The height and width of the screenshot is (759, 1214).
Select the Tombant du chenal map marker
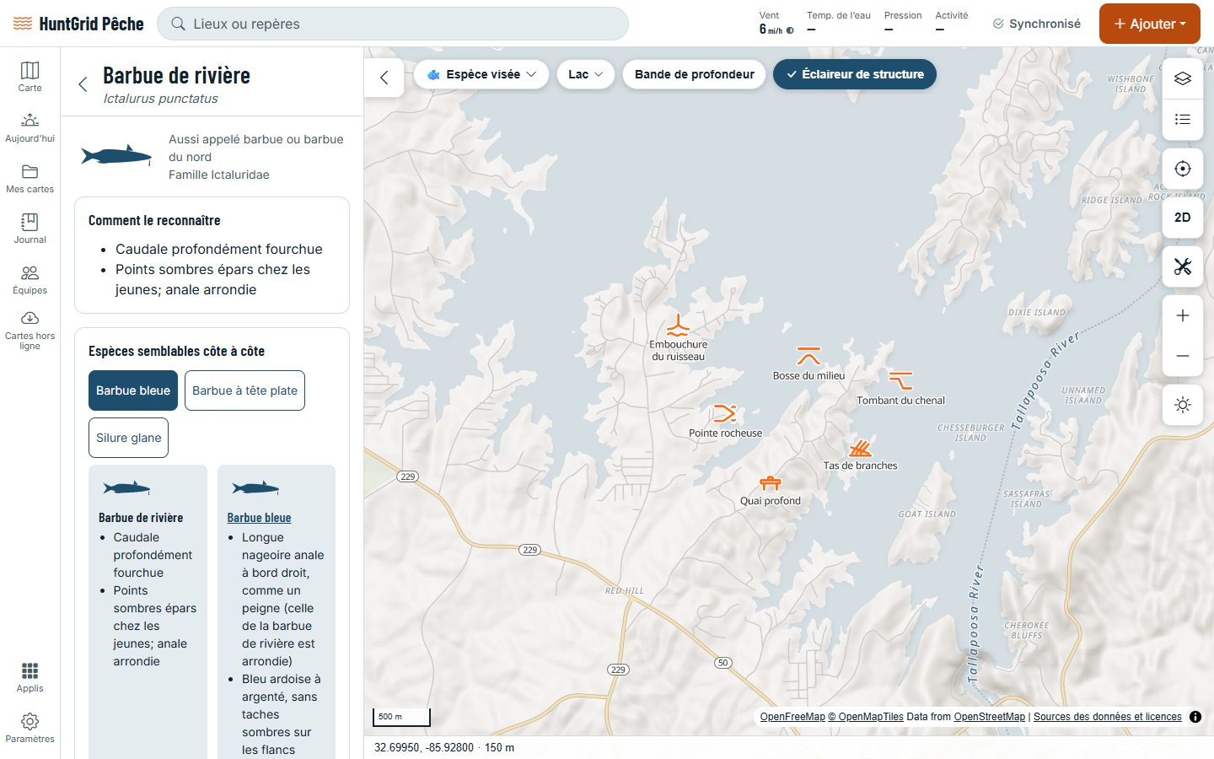click(x=900, y=380)
